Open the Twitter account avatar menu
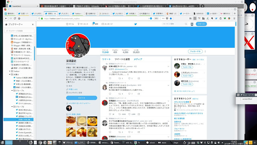 pos(192,24)
